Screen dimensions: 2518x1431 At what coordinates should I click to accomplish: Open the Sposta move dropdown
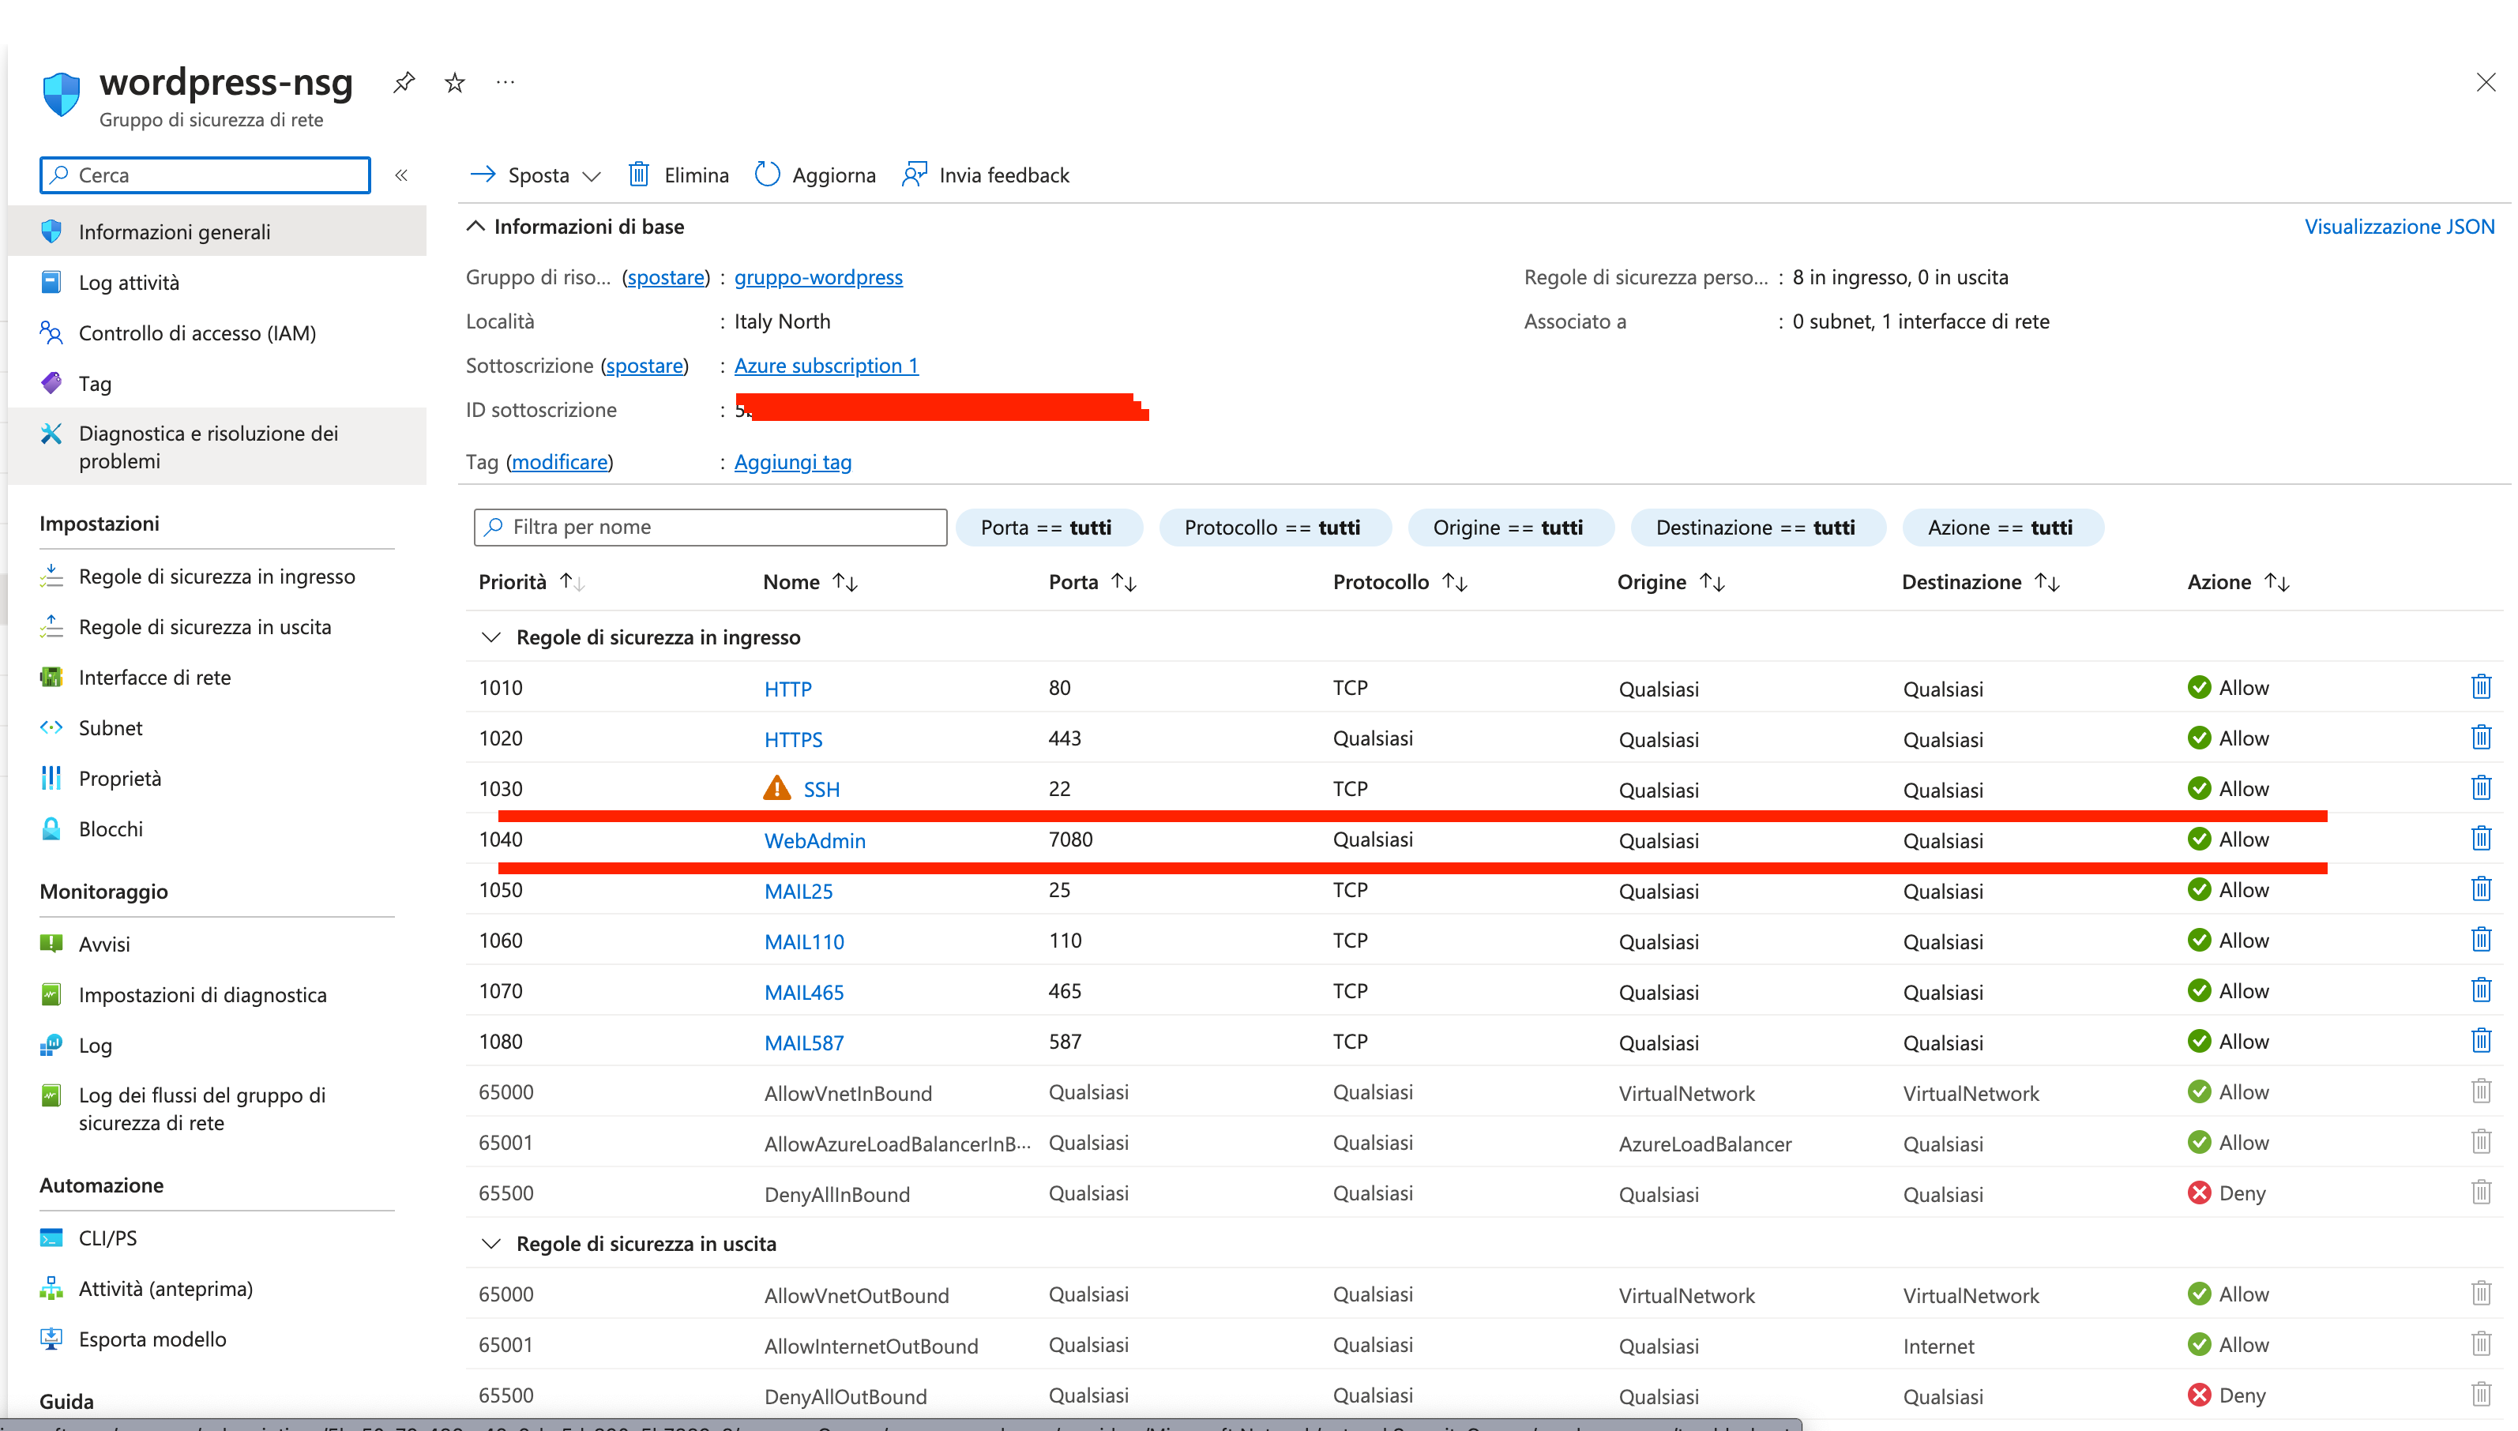pos(536,175)
